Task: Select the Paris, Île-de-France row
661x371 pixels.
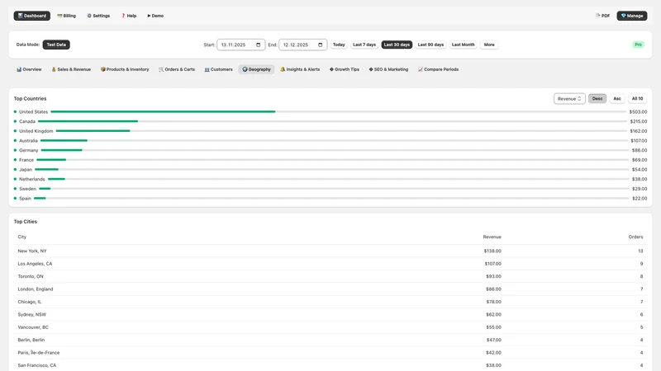Action: (330, 353)
